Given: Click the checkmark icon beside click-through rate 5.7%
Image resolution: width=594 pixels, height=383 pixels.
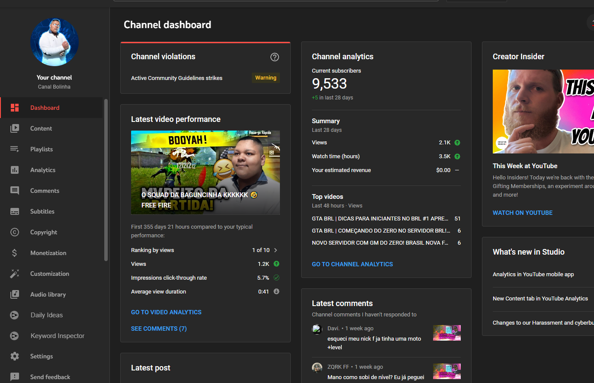Looking at the screenshot, I should pyautogui.click(x=276, y=278).
